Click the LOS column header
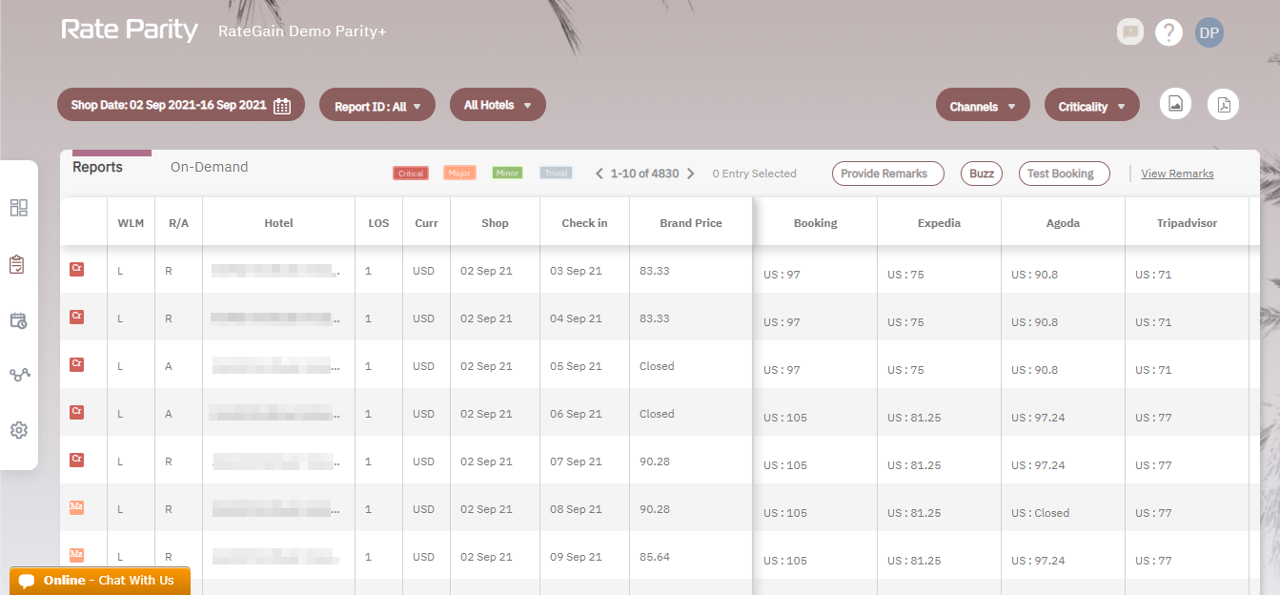Screen dimensions: 1280x595 click(x=378, y=223)
